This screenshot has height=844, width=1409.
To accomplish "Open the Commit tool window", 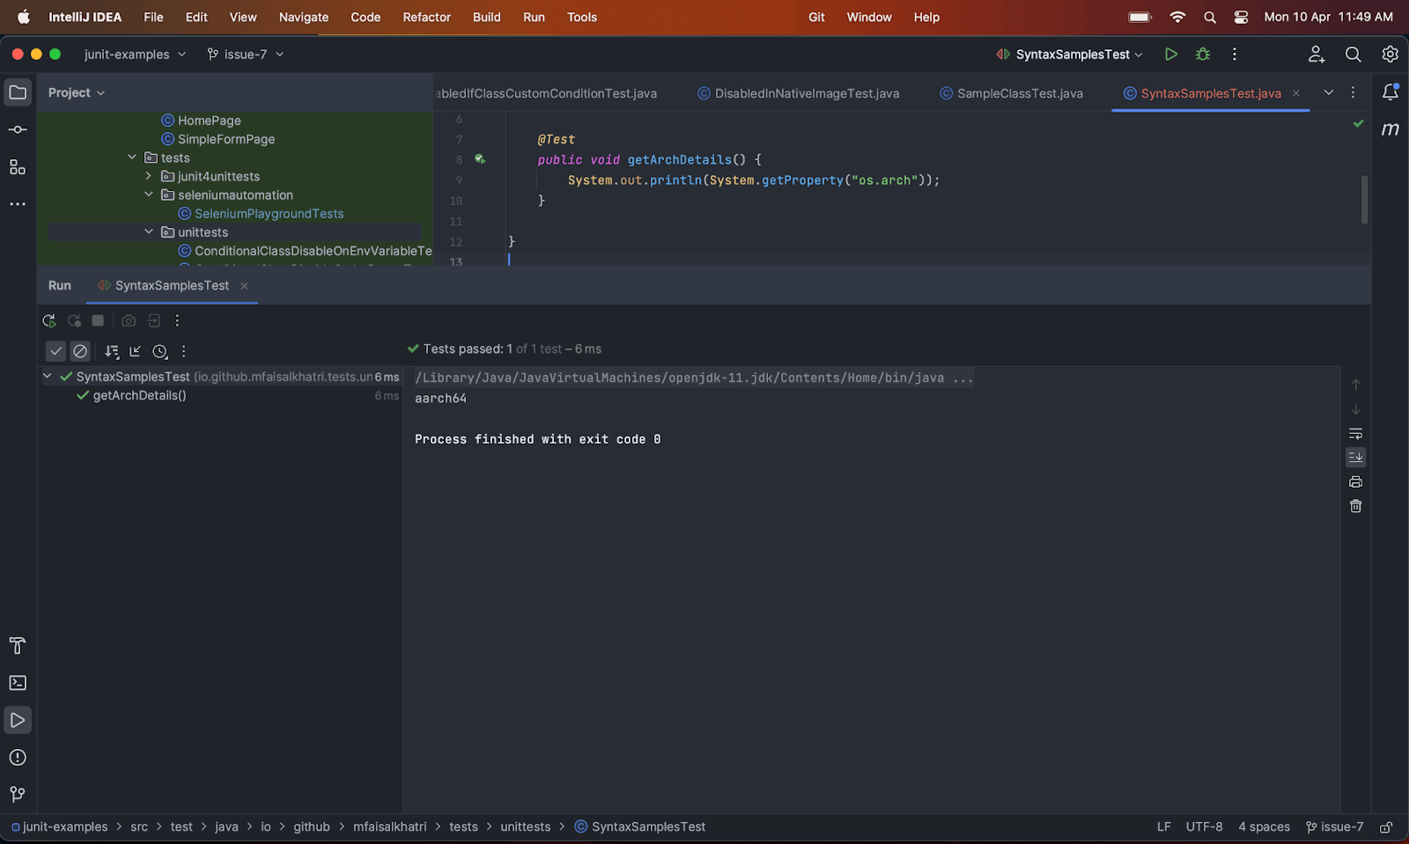I will click(x=18, y=130).
